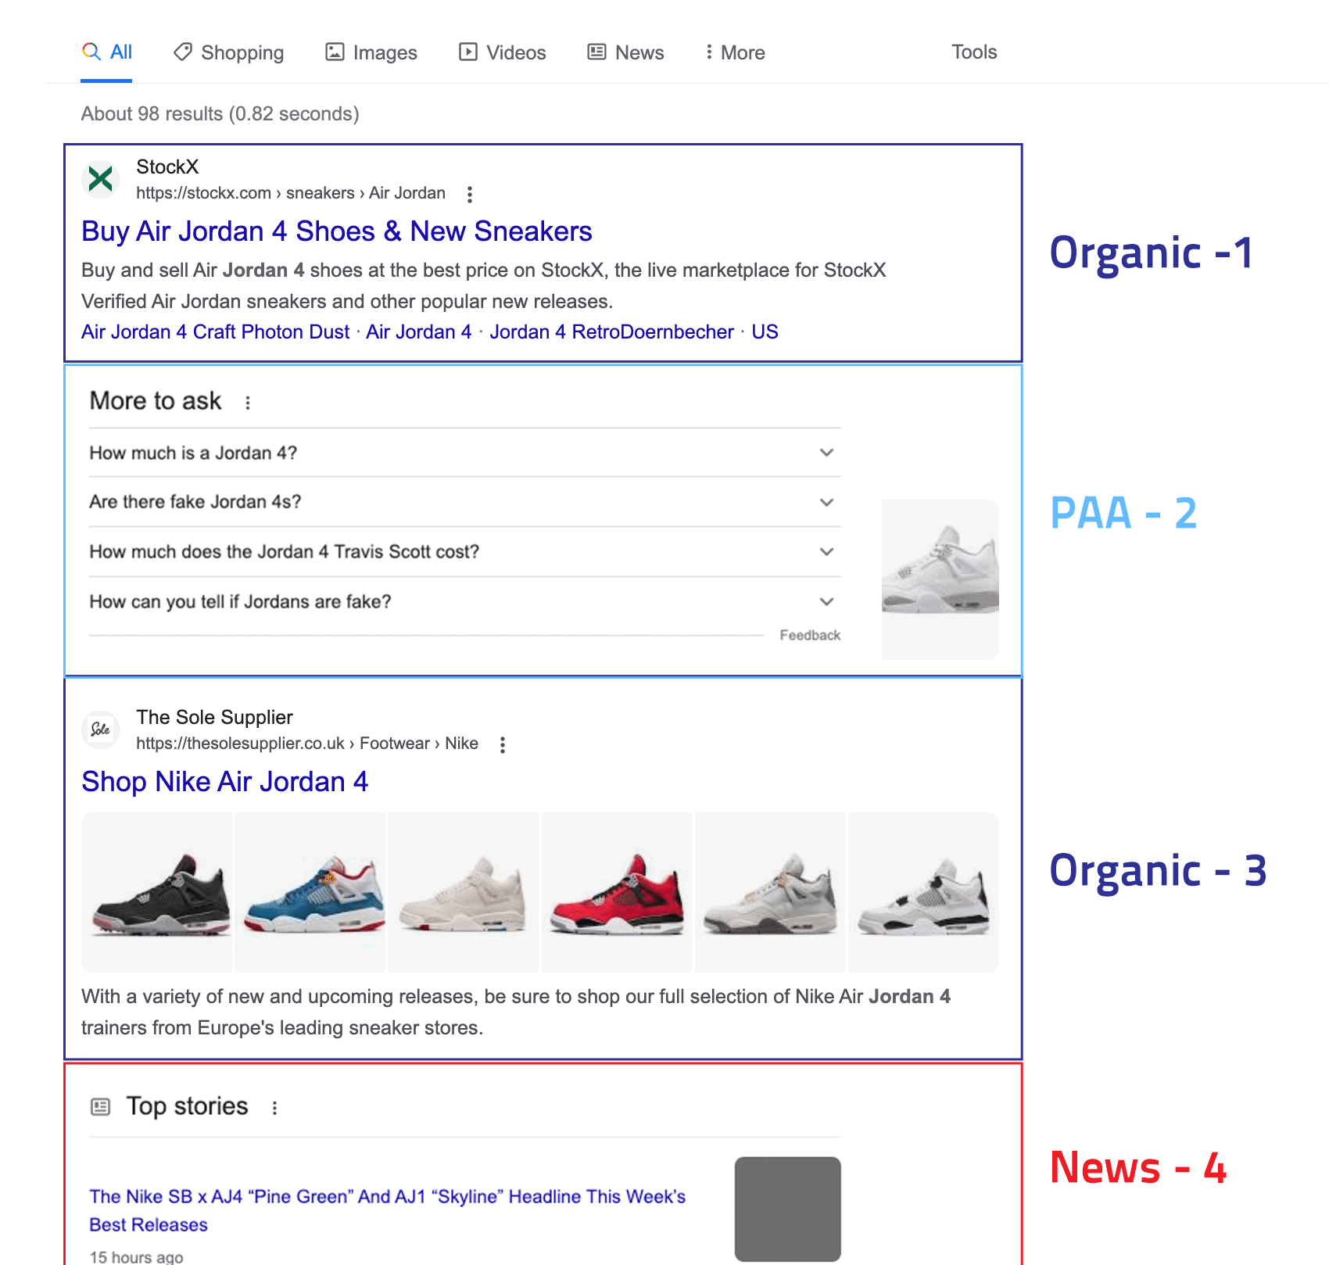Image resolution: width=1329 pixels, height=1265 pixels.
Task: Open the Shop Nike Air Jordan 4 result
Action: pos(225,782)
